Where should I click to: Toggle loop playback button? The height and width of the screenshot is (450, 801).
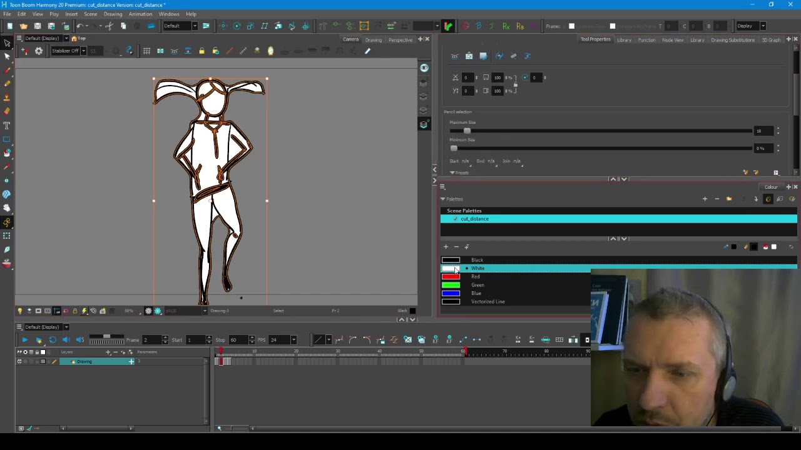53,340
